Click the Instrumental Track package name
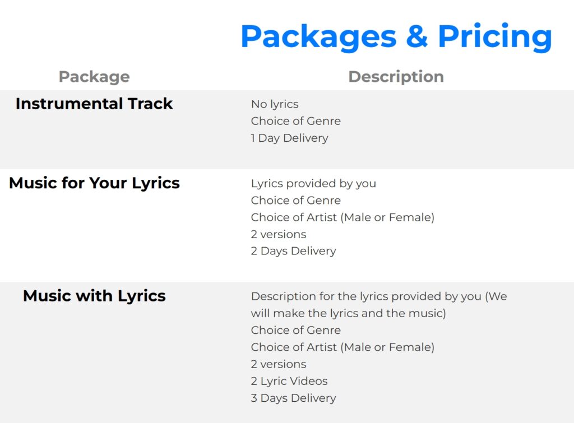 point(94,104)
